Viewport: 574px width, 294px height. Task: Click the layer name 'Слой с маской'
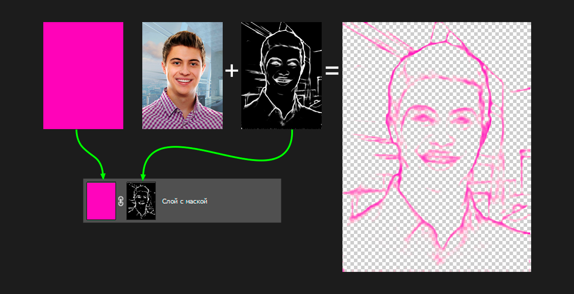(x=185, y=202)
